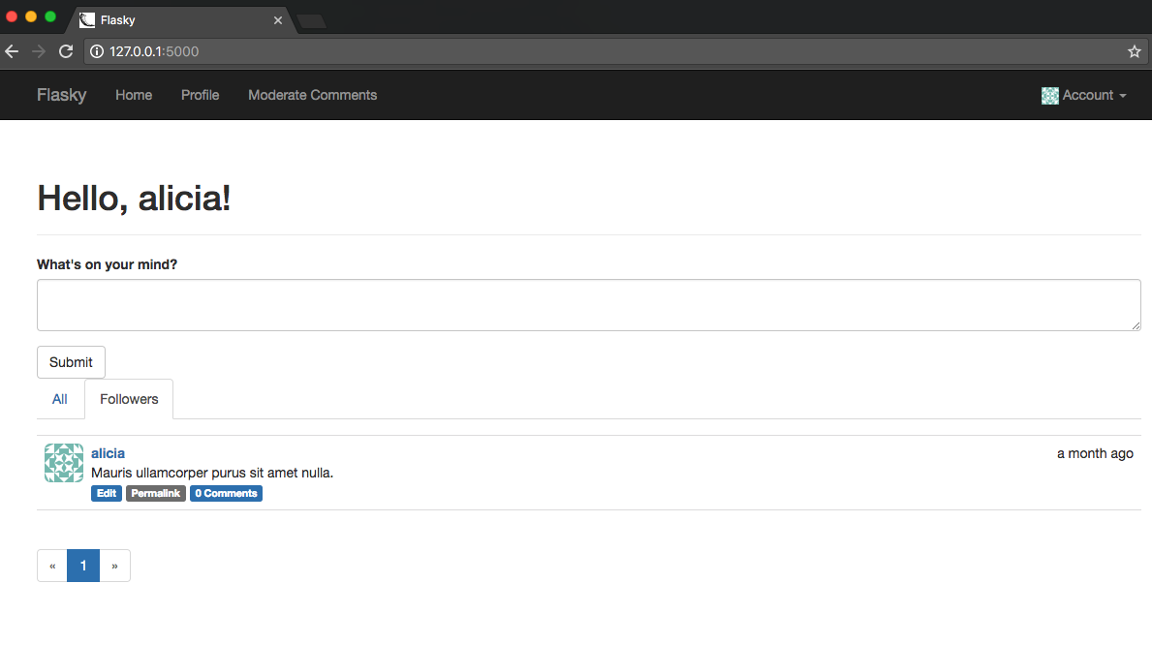This screenshot has width=1152, height=645.
Task: Reload the page with refresh icon
Action: coord(66,51)
